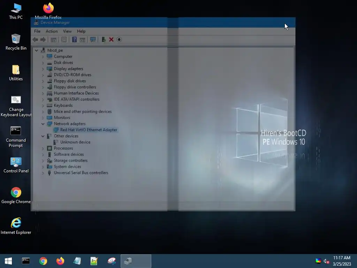Launch Firefox from the taskbar

click(60, 261)
